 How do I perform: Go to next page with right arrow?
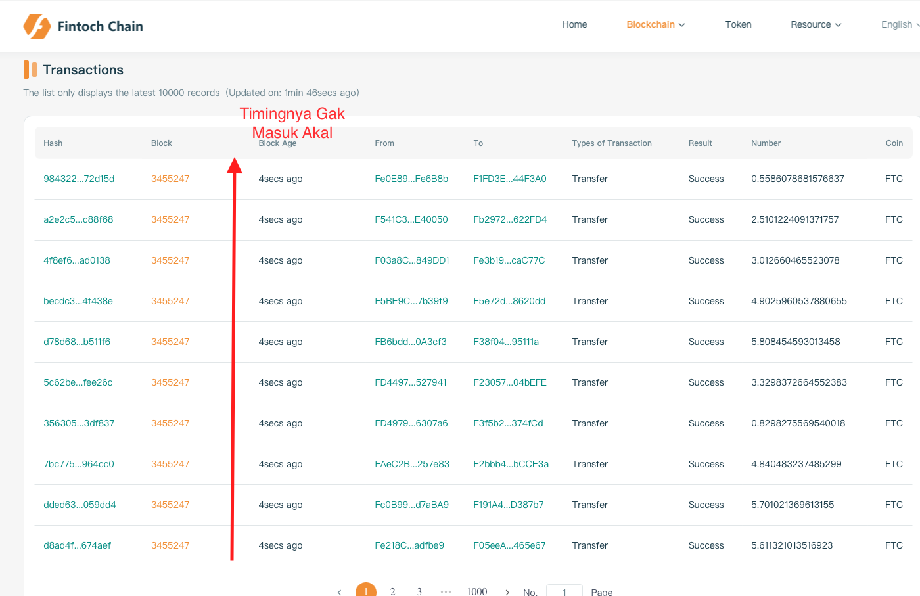(x=507, y=592)
